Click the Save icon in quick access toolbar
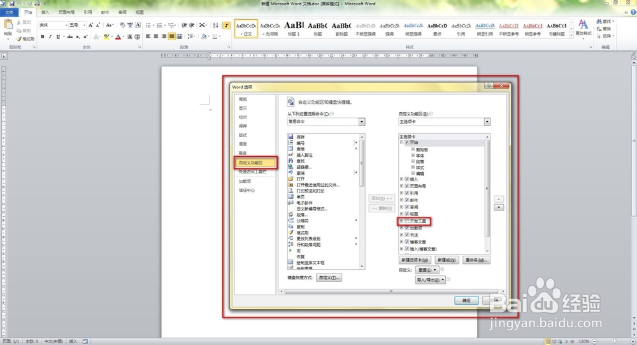Screen dimensions: 637x345 coord(11,3)
